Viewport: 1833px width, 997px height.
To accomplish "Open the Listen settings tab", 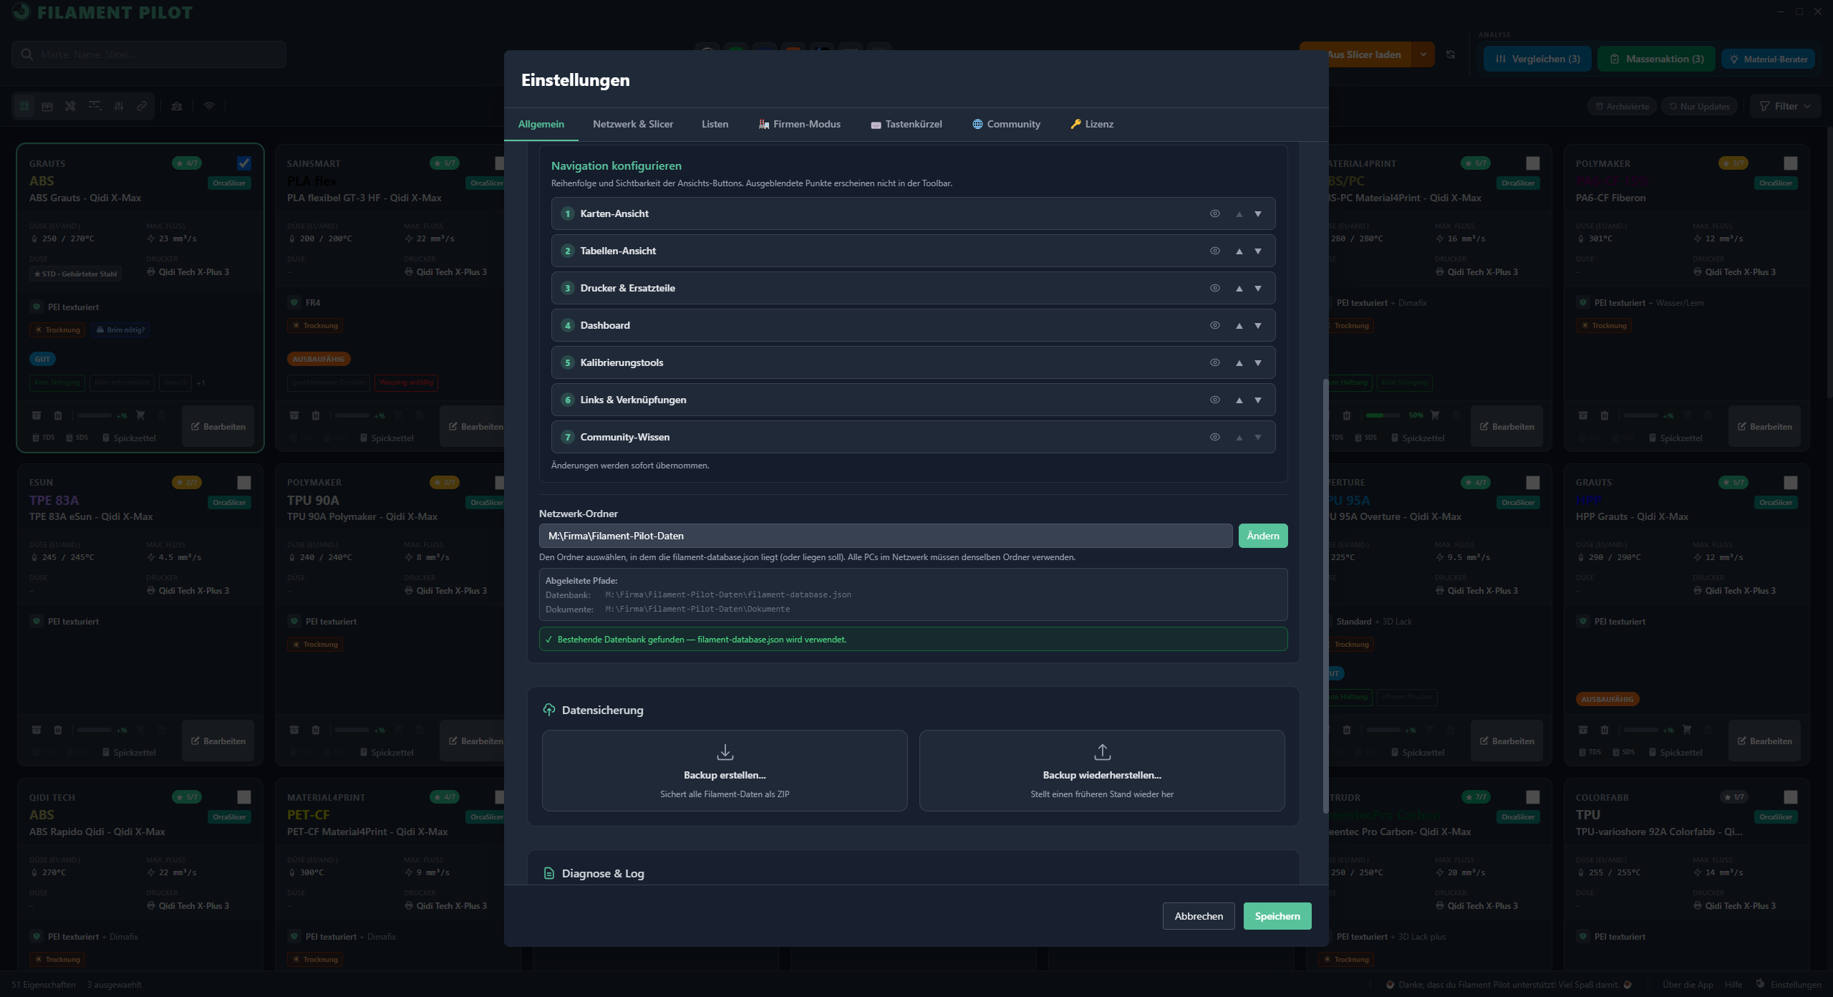I will click(715, 124).
